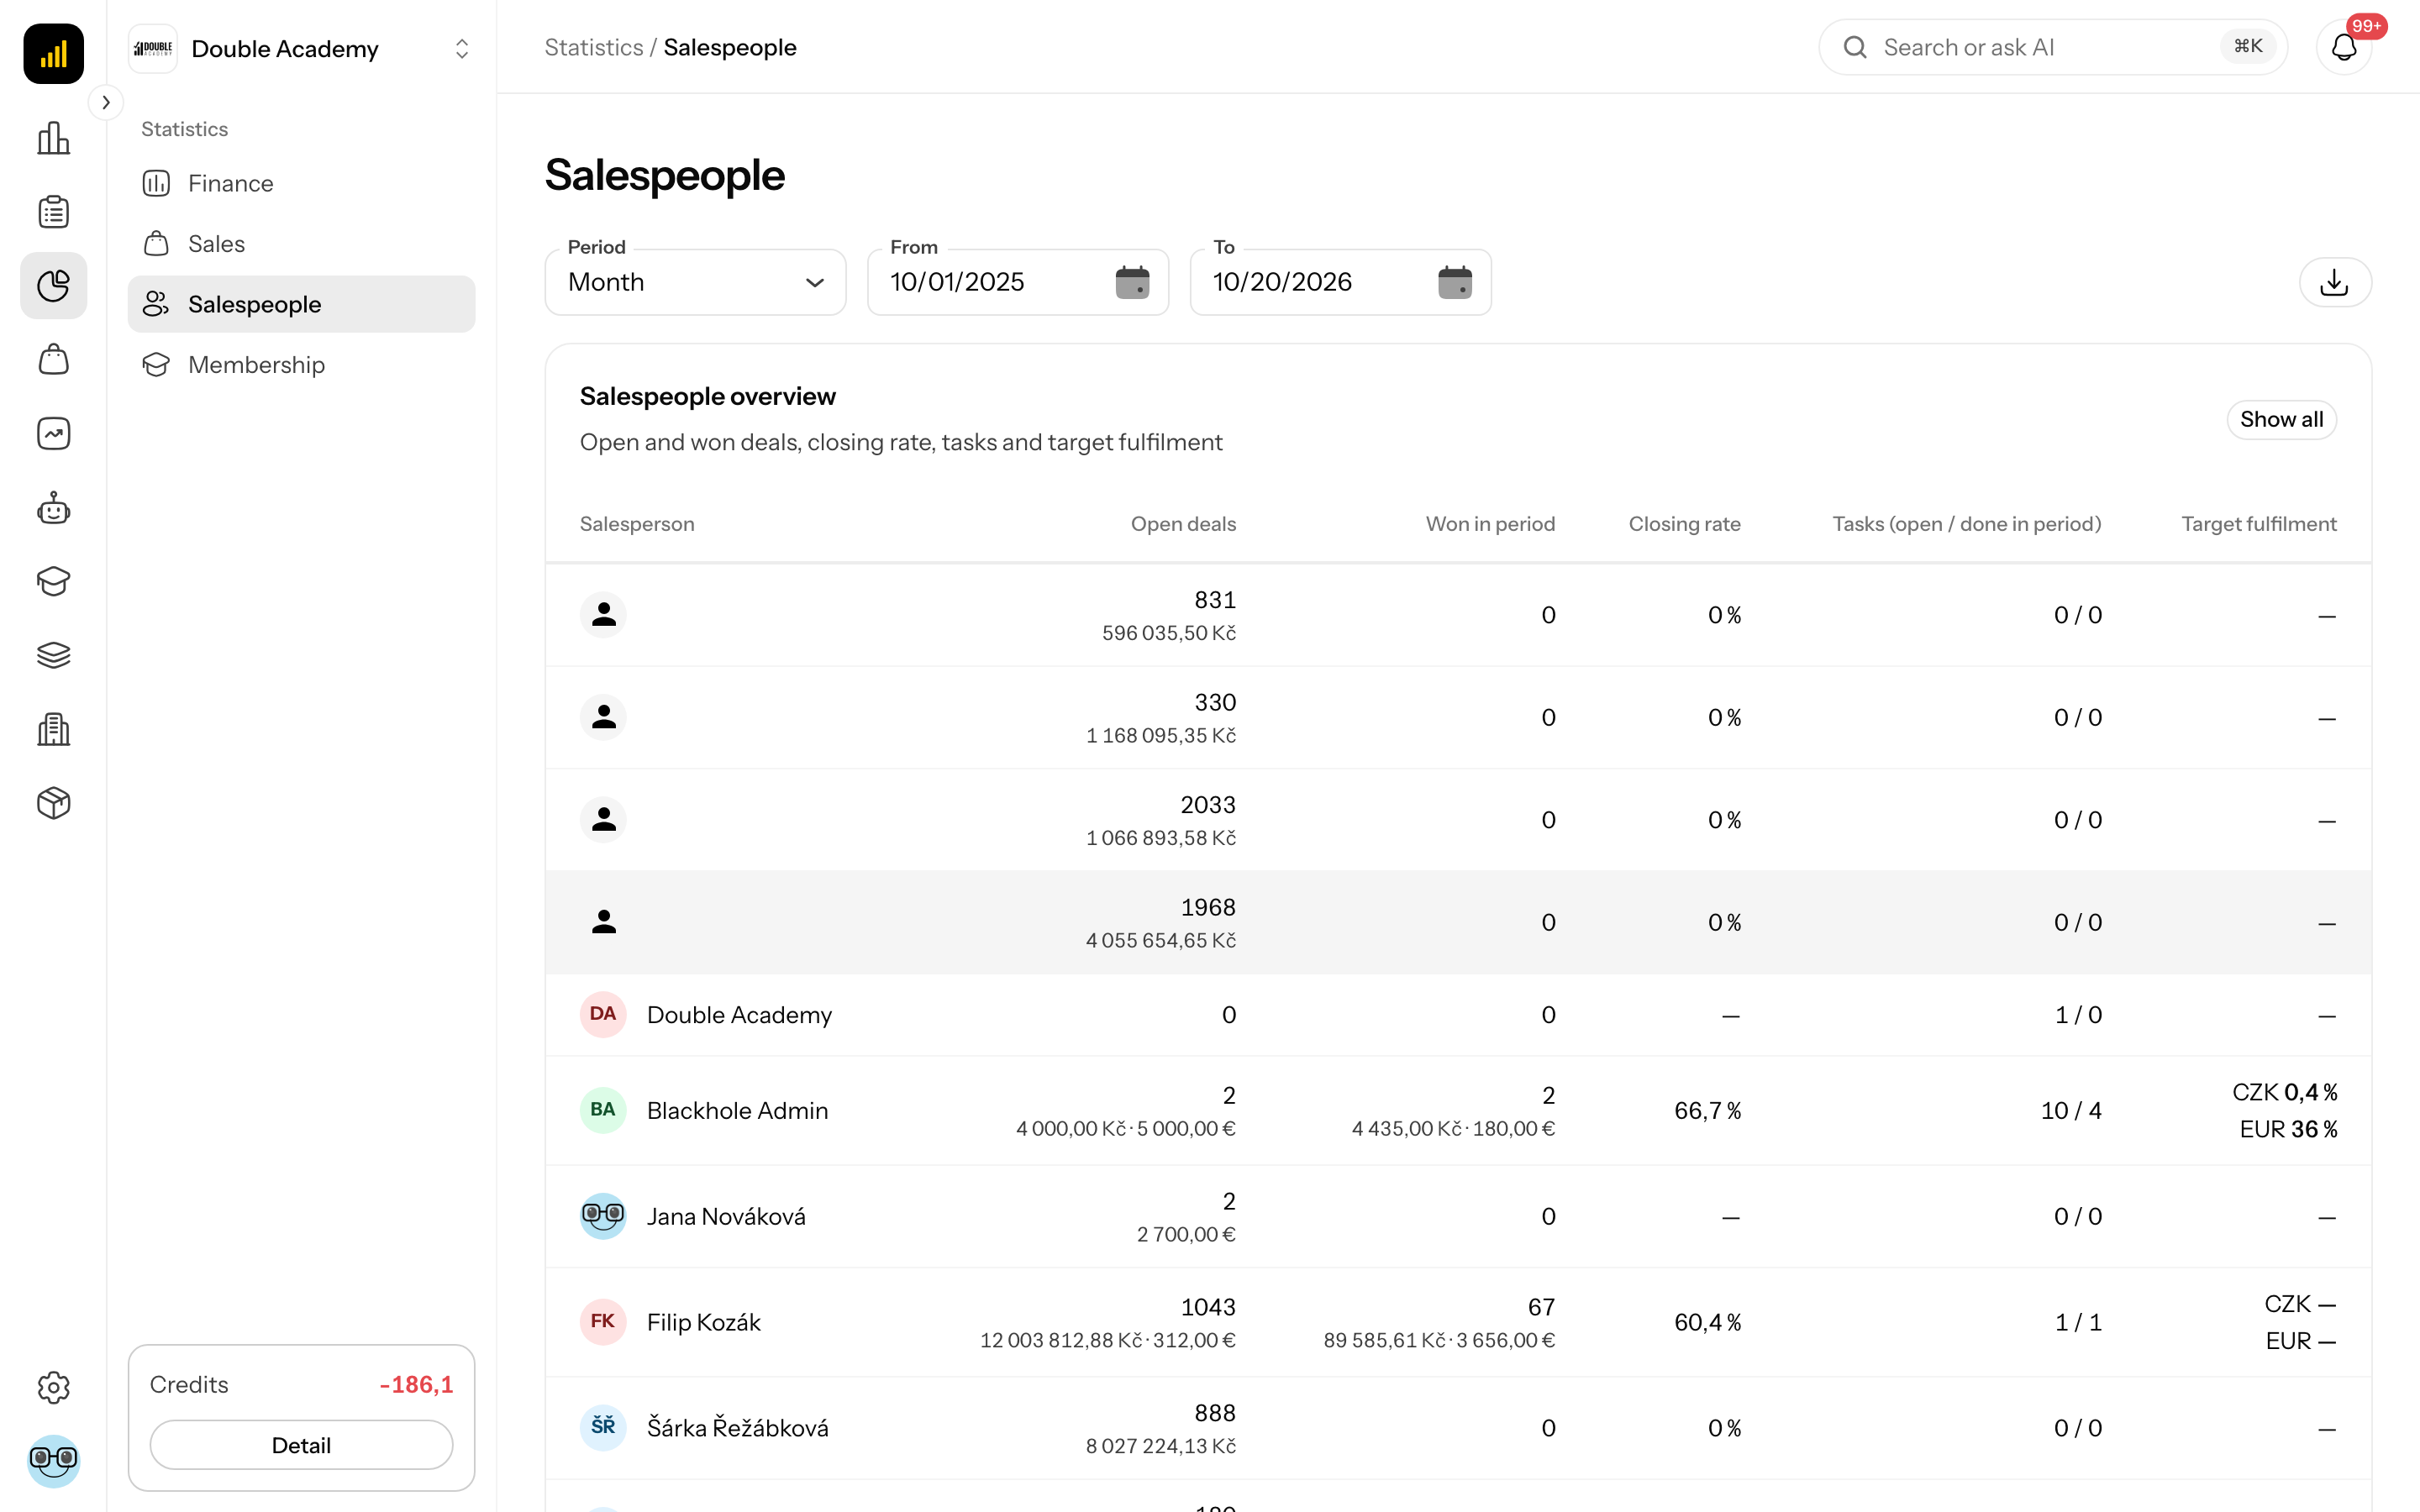Open the Credits Detail button

301,1445
